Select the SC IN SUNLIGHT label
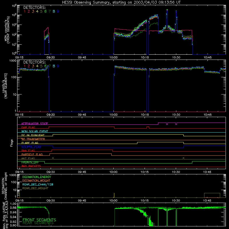The width and height of the screenshot is (229, 229). click(33, 135)
